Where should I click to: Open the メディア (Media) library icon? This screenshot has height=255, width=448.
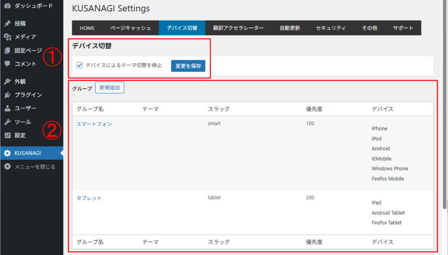tap(8, 35)
